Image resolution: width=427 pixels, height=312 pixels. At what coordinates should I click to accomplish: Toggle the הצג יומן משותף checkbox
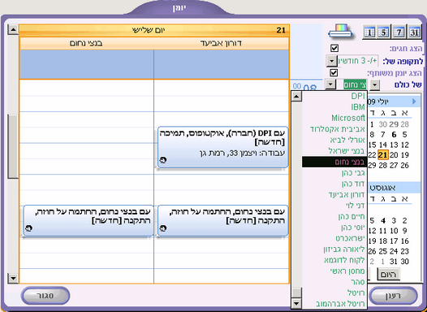[334, 73]
